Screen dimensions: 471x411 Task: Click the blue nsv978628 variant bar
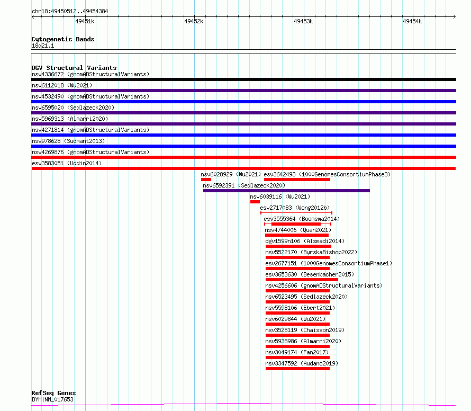coord(243,146)
